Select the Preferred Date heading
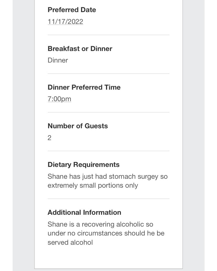 (x=72, y=10)
